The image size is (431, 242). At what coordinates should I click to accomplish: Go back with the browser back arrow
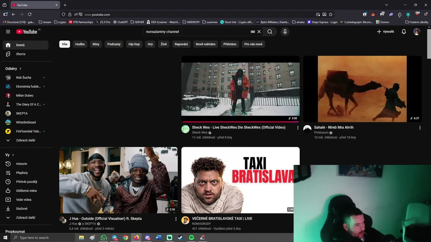(13, 14)
